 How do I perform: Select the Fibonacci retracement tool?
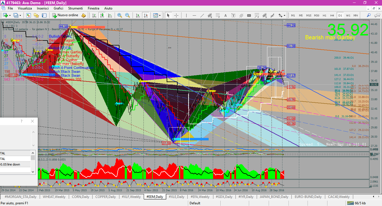(218, 15)
